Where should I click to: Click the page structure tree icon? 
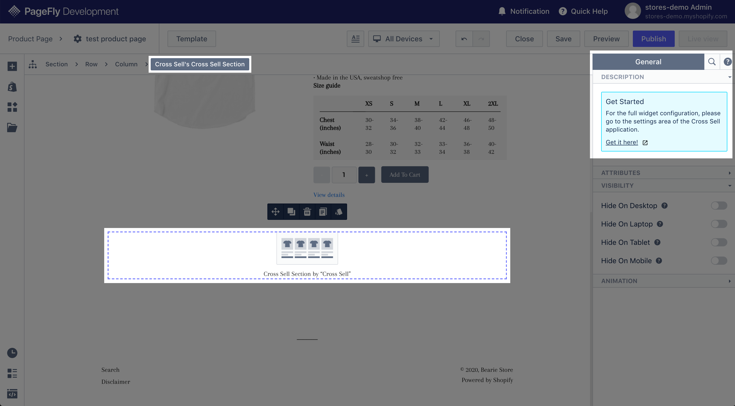[x=32, y=64]
